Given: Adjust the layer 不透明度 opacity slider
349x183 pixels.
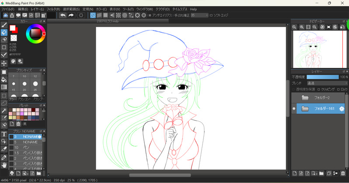Looking at the screenshot, I should tap(322, 77).
